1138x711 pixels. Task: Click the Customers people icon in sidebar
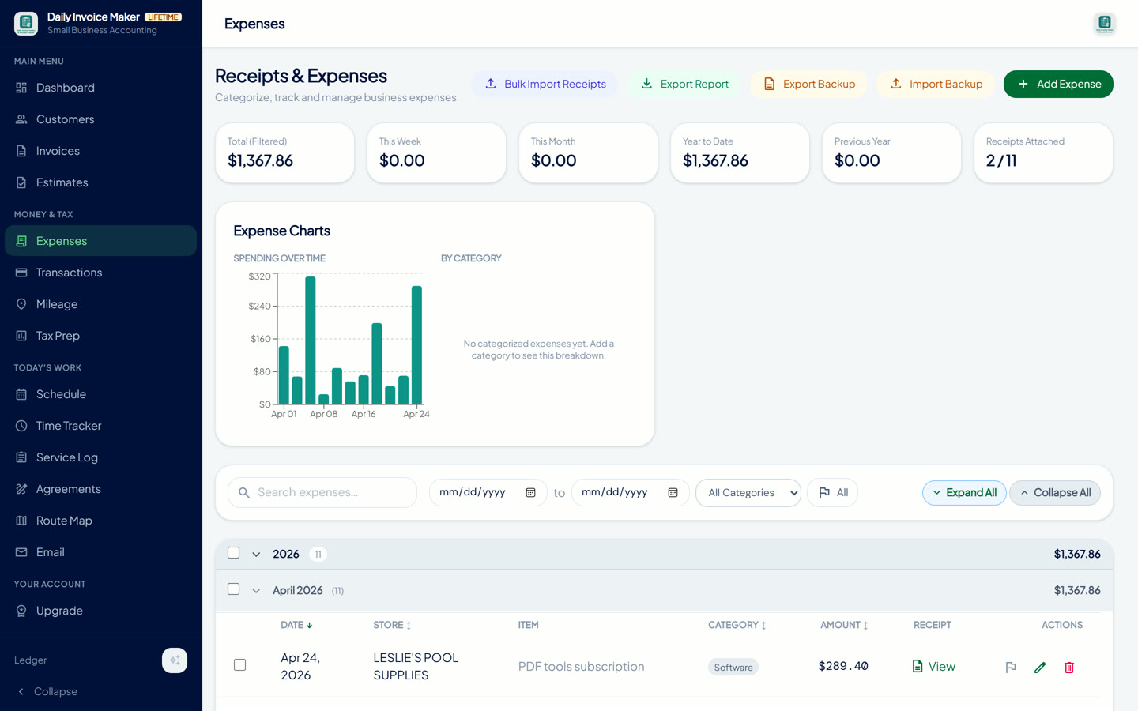tap(21, 119)
